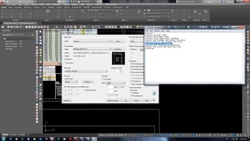
Task: Click the Insert block icon in Block panel
Action: (x=117, y=11)
